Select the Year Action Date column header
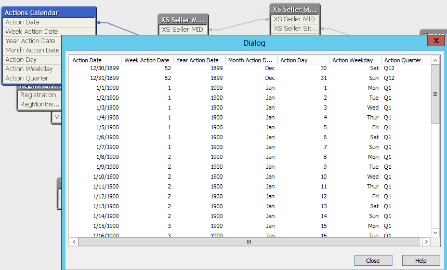Image resolution: width=447 pixels, height=270 pixels. pyautogui.click(x=199, y=60)
